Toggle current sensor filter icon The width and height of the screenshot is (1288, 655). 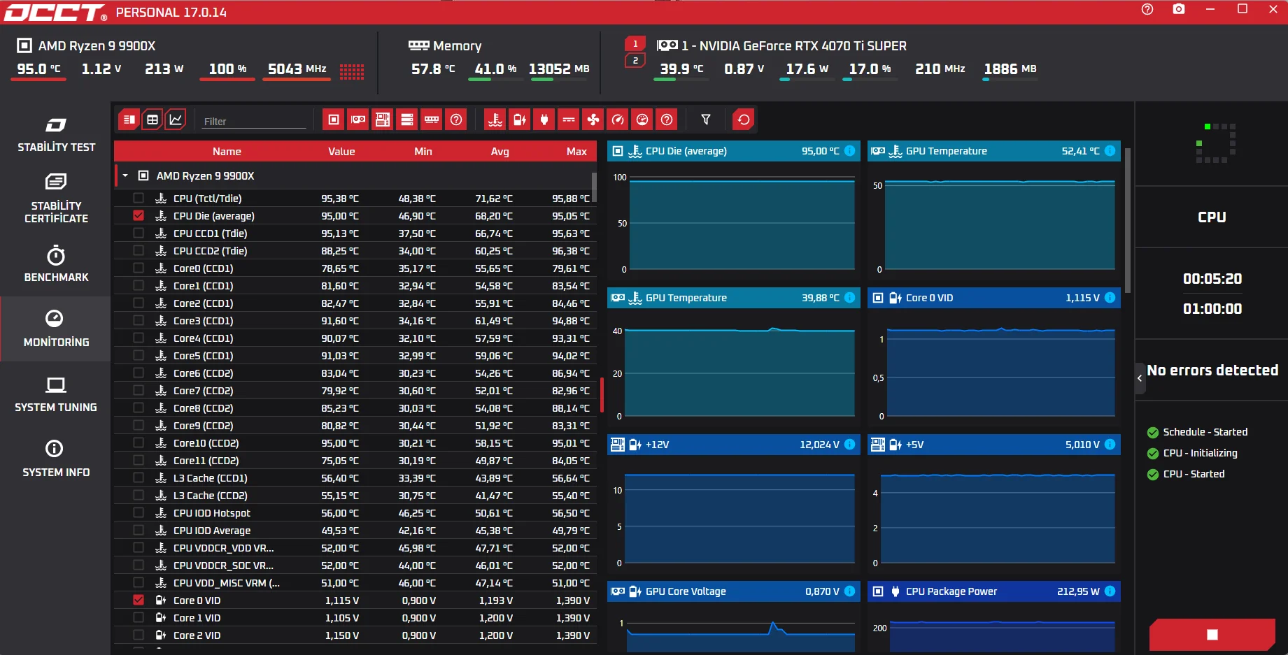coord(569,120)
